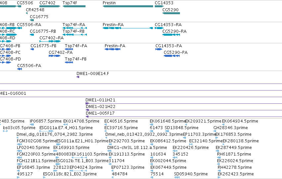Select protein CG5290-PA label
Image resolution: width=282 pixels, height=179 pixels.
(176, 52)
